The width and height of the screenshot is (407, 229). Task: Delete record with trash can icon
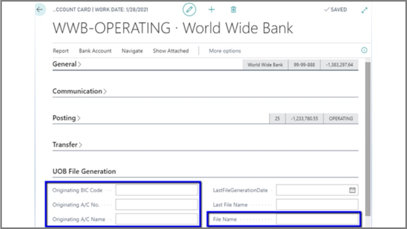coord(233,10)
